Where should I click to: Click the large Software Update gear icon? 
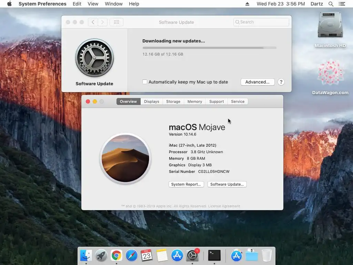(94, 58)
